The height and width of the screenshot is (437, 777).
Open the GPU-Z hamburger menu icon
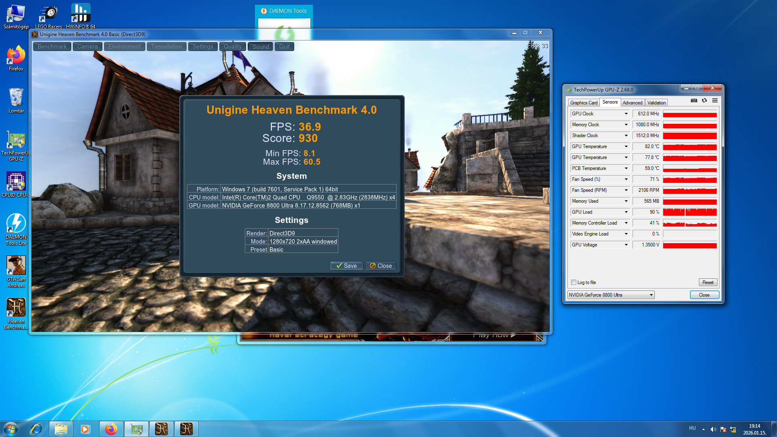(715, 101)
